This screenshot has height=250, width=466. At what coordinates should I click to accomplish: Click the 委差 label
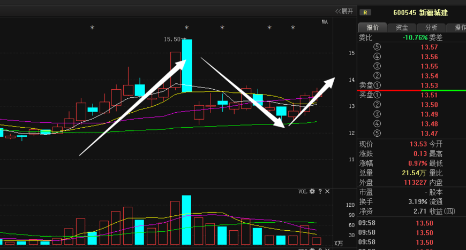coord(435,38)
